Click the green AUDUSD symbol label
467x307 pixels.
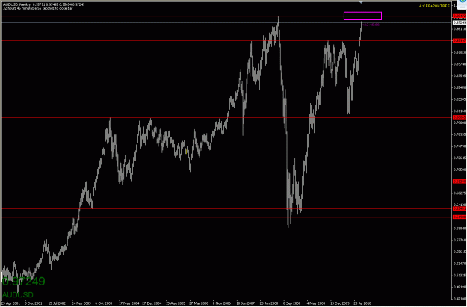(x=18, y=295)
